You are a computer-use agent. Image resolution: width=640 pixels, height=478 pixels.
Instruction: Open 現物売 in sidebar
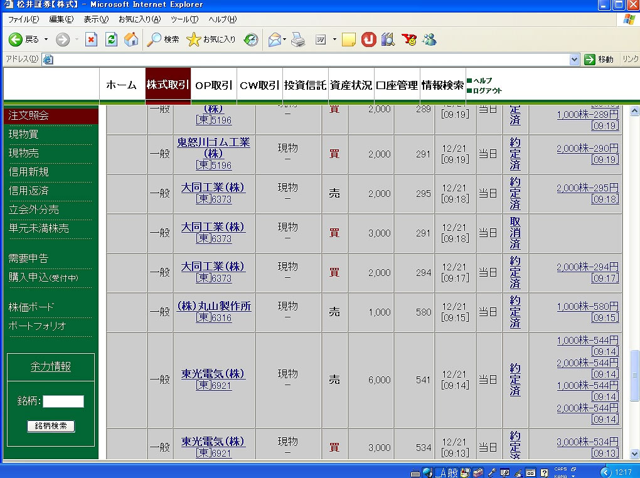pyautogui.click(x=24, y=153)
